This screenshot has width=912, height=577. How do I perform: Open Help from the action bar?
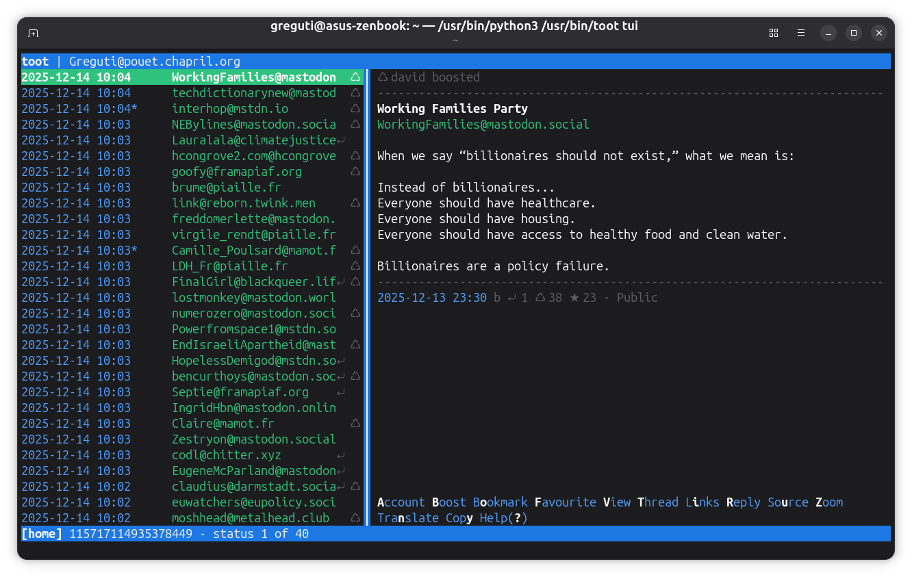tap(503, 518)
